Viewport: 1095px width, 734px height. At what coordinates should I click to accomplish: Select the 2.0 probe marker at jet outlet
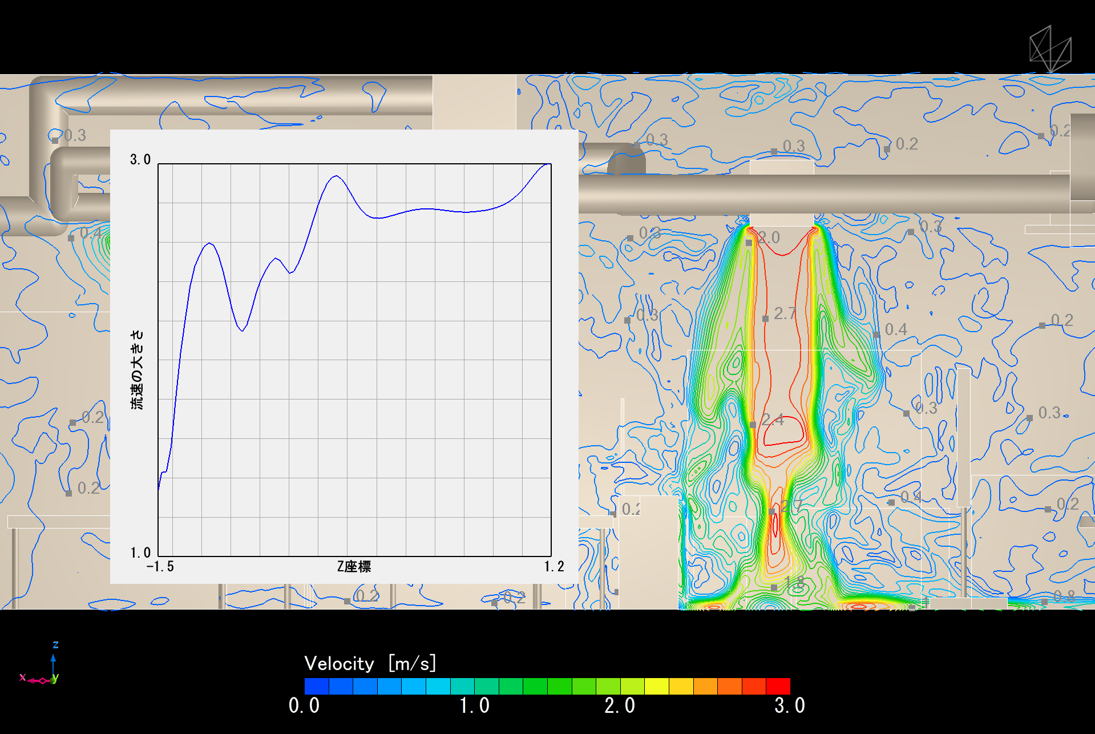(x=749, y=243)
